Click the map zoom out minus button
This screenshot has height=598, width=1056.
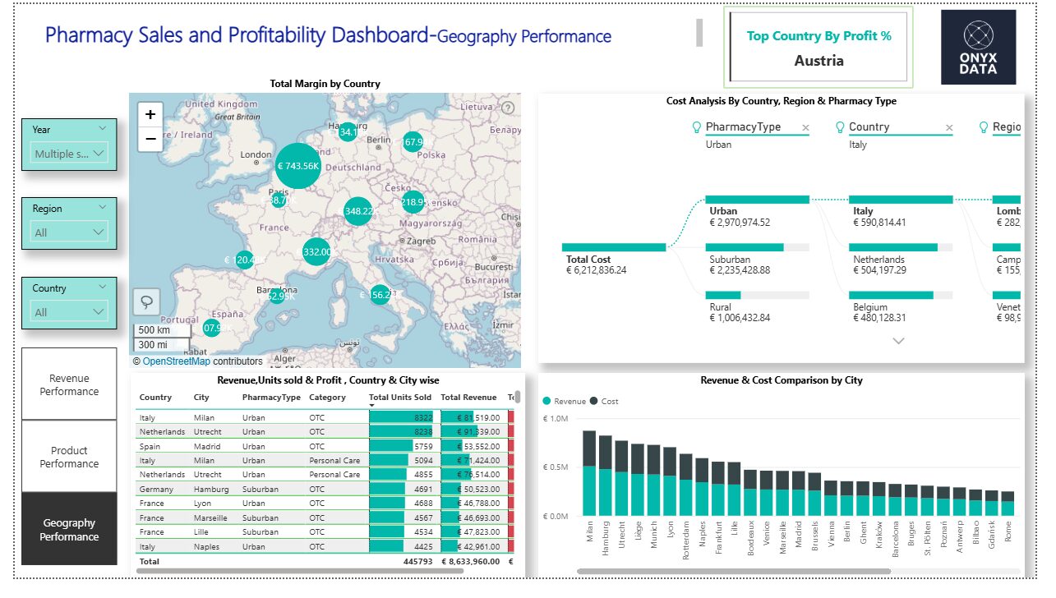(150, 139)
